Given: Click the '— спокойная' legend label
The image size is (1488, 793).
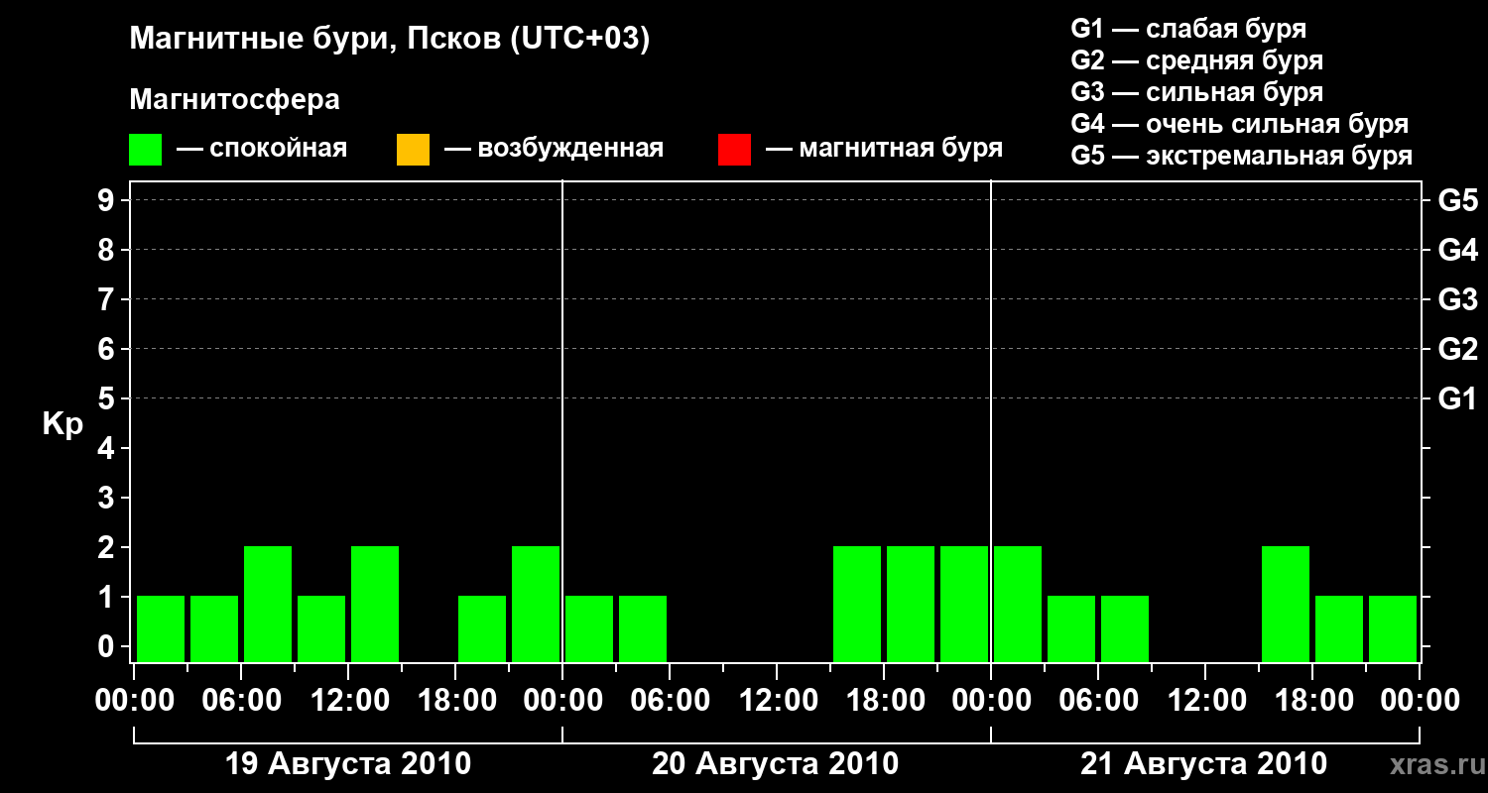Looking at the screenshot, I should coord(262,150).
